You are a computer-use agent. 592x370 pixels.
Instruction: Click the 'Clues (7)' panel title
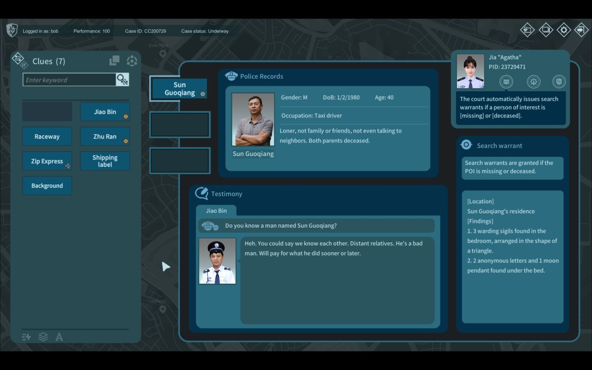point(49,61)
